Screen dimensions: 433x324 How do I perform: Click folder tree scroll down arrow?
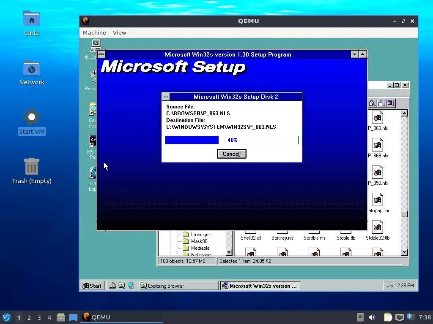(x=229, y=252)
